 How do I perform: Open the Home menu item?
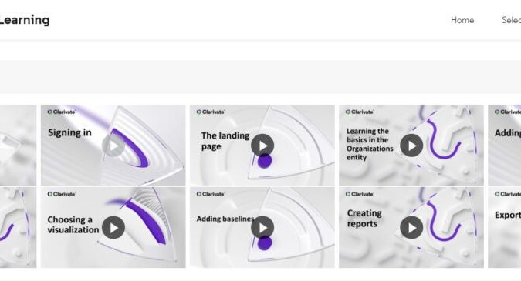pyautogui.click(x=462, y=20)
